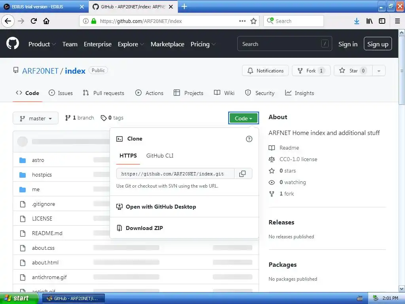Open the .gitignore file
This screenshot has height=304, width=405.
click(44, 204)
